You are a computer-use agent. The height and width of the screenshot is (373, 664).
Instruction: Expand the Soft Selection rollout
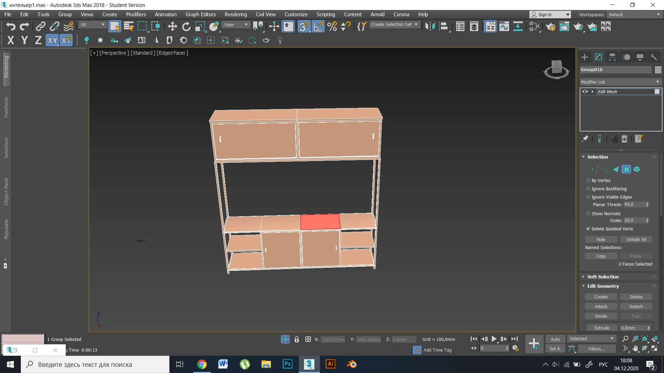(602, 276)
